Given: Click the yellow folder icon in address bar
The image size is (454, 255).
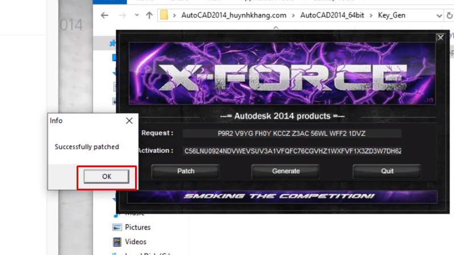Looking at the screenshot, I should (x=164, y=15).
